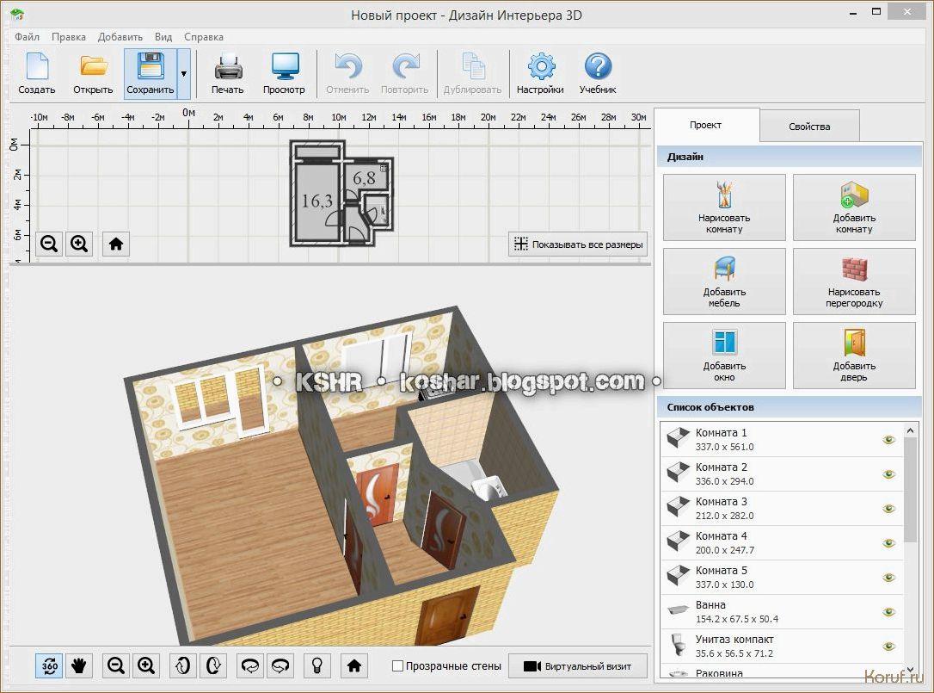Select Комната 1 in object list
Image resolution: width=934 pixels, height=693 pixels.
click(782, 440)
